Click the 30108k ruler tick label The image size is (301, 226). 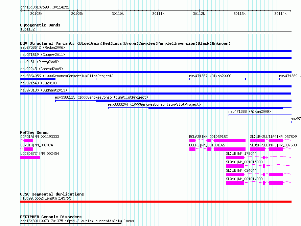(36, 14)
